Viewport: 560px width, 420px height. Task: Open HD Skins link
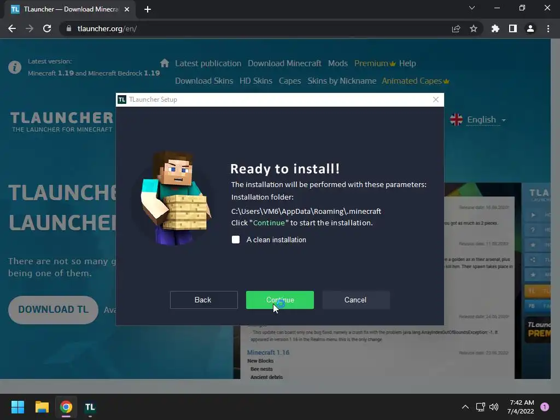click(256, 81)
